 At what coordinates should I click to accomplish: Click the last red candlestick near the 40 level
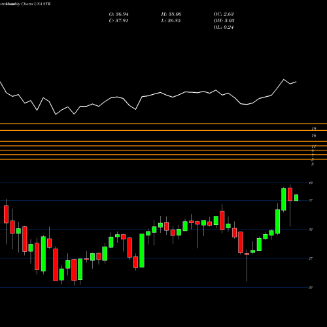pyautogui.click(x=290, y=194)
